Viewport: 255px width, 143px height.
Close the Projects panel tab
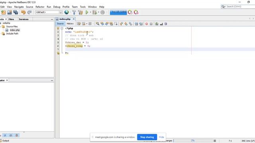(6, 19)
